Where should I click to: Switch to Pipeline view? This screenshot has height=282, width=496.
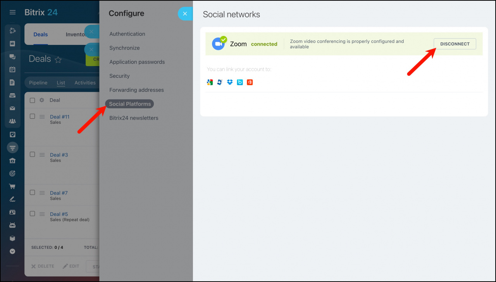coord(38,83)
